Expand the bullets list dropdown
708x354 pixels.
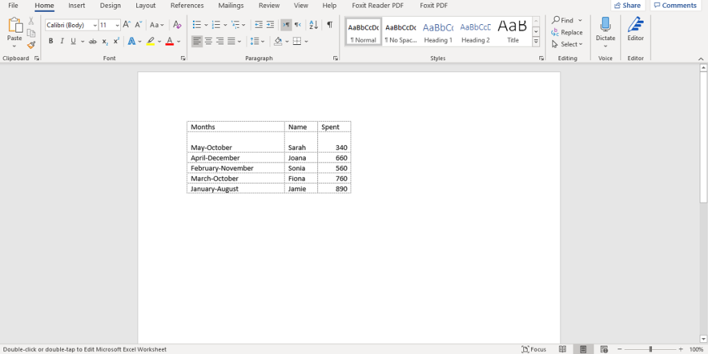pyautogui.click(x=206, y=25)
